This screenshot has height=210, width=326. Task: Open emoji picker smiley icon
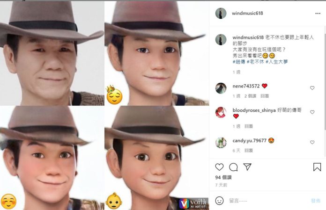[x=219, y=201]
